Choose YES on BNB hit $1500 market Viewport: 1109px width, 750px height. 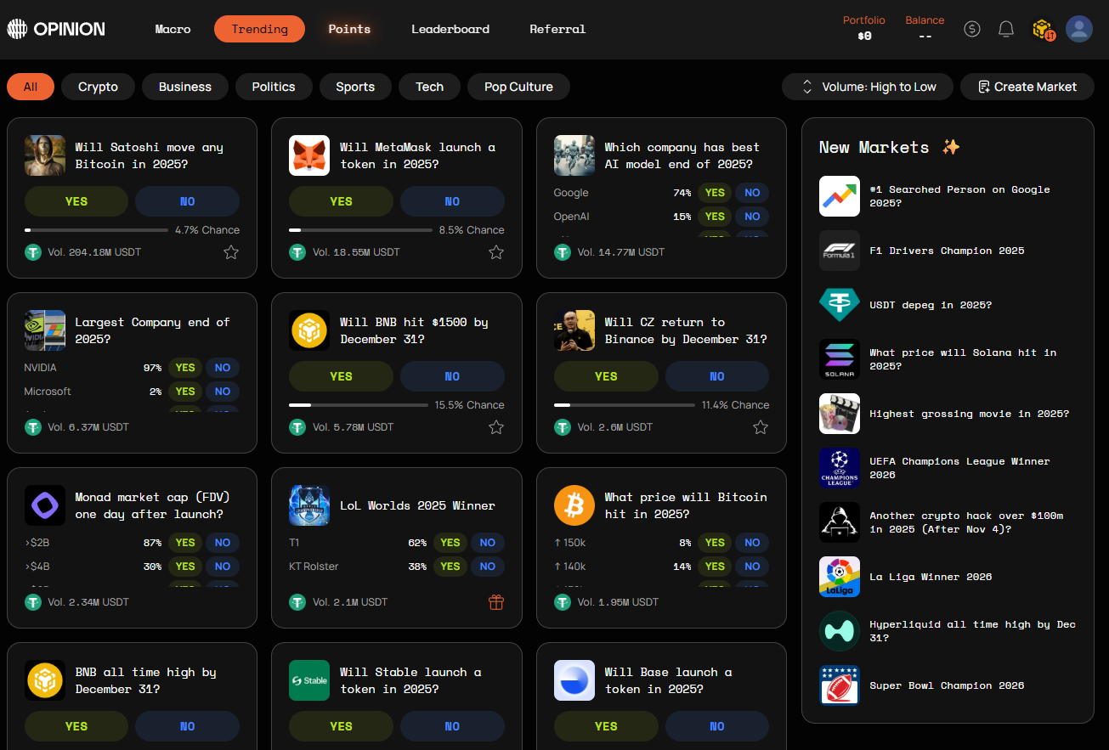point(341,376)
